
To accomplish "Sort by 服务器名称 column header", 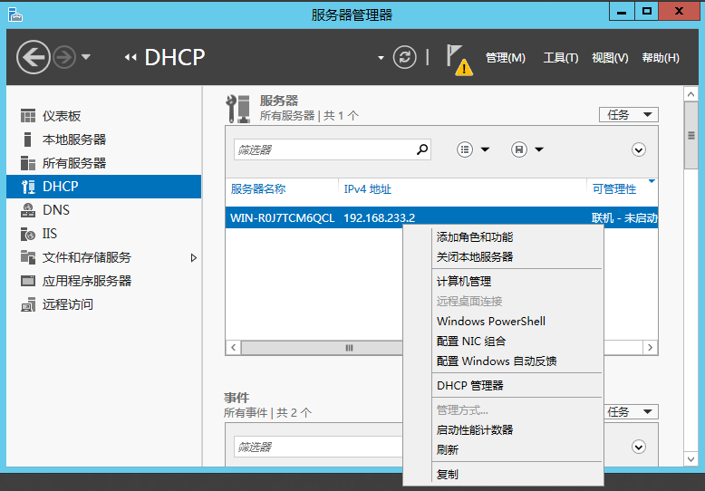I will tap(258, 188).
